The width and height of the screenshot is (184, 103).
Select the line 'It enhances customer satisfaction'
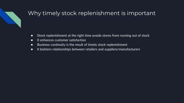point(61,40)
